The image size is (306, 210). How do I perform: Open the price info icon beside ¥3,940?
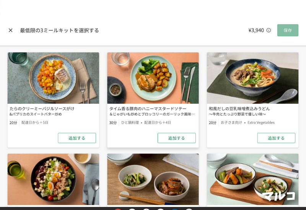269,30
